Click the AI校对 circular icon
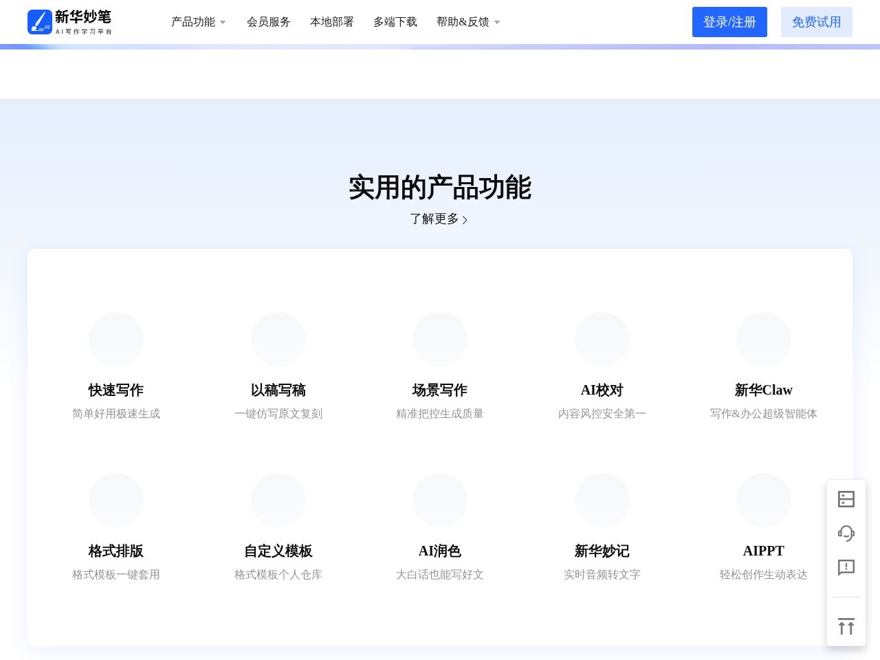Image resolution: width=880 pixels, height=660 pixels. click(x=602, y=340)
